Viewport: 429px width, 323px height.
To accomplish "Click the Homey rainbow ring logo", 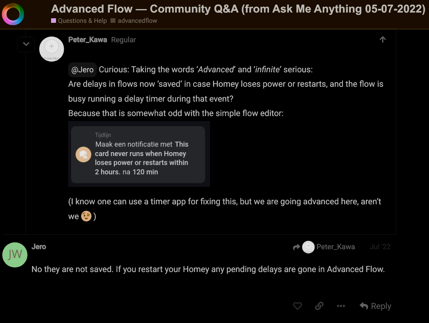I will 13,14.
